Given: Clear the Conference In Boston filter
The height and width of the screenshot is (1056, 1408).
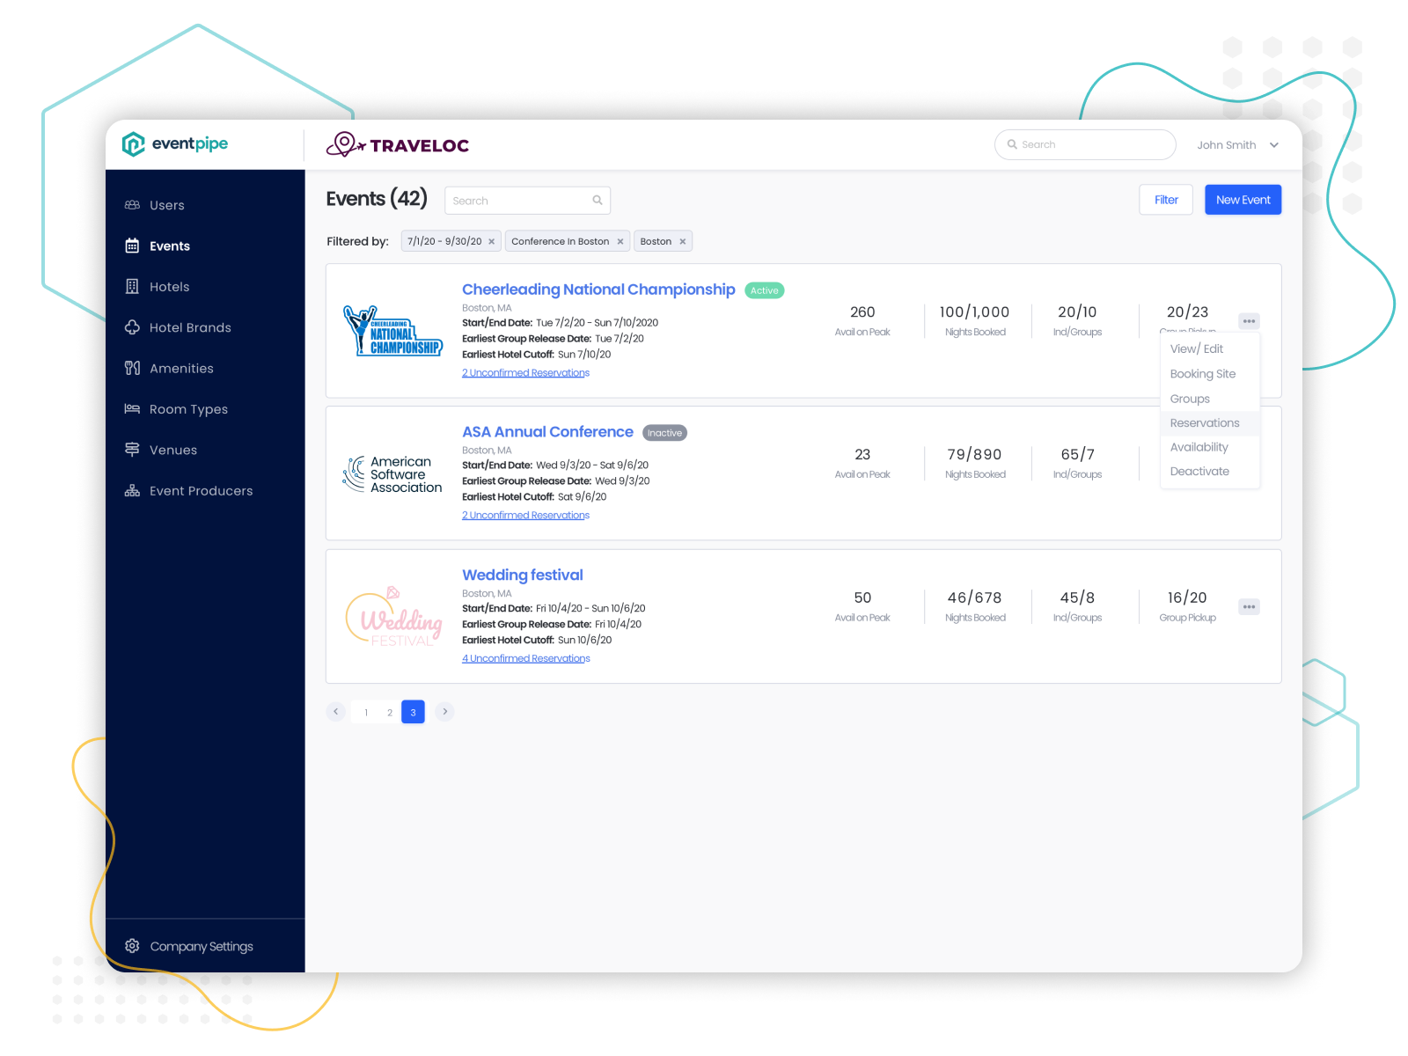Looking at the screenshot, I should (x=620, y=240).
